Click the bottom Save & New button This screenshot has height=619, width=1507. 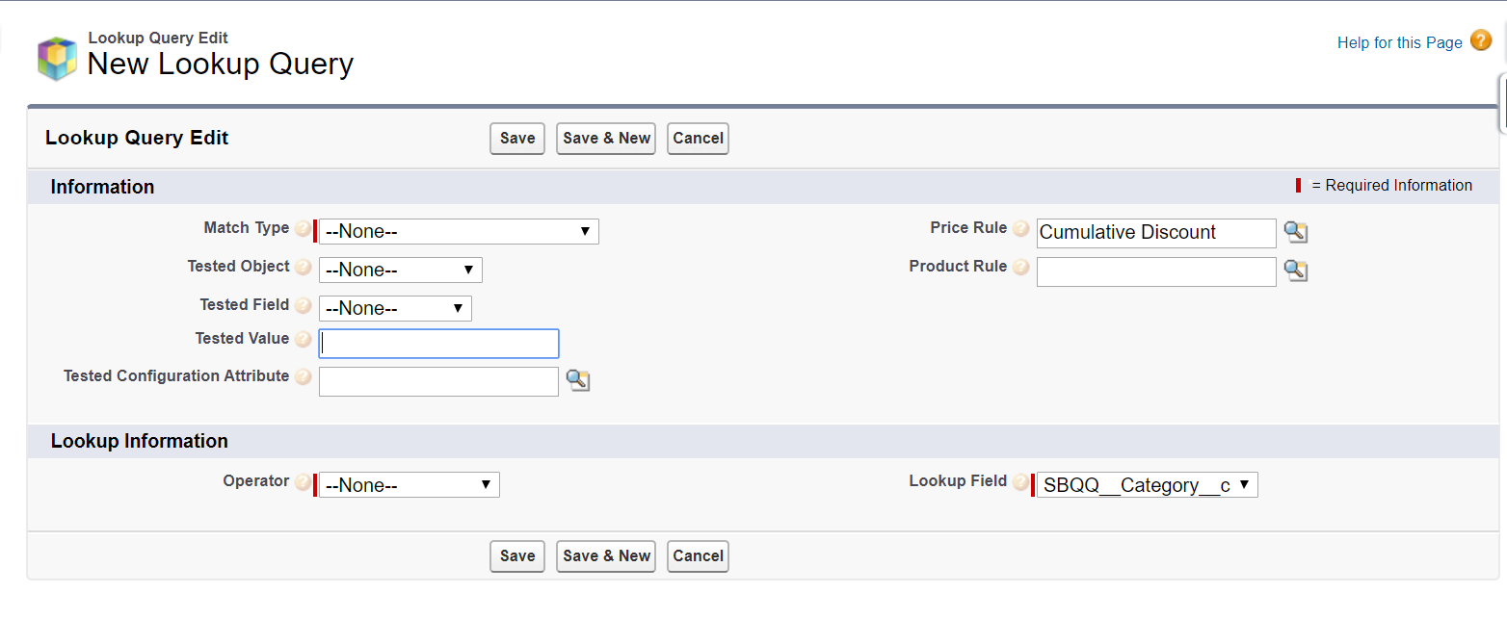point(606,556)
